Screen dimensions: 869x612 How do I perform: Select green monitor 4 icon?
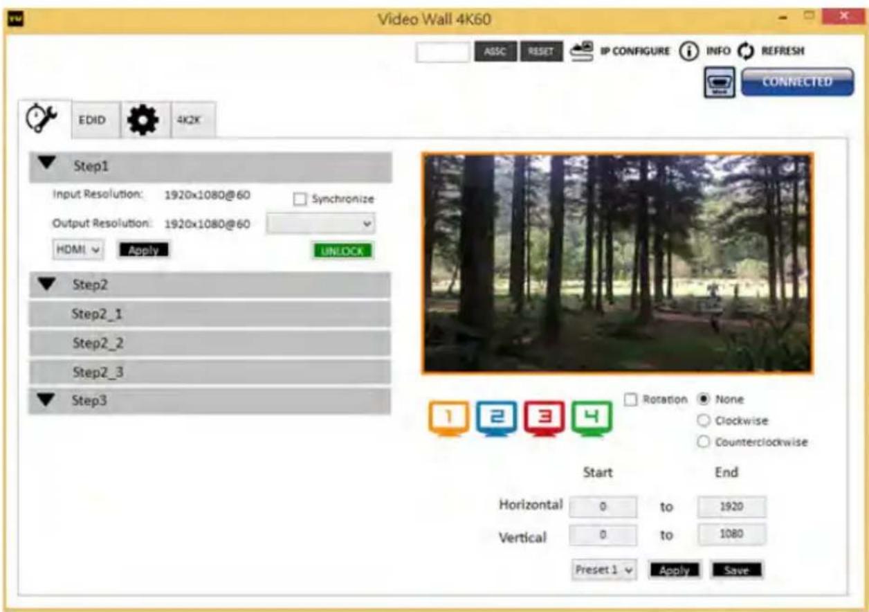point(592,420)
